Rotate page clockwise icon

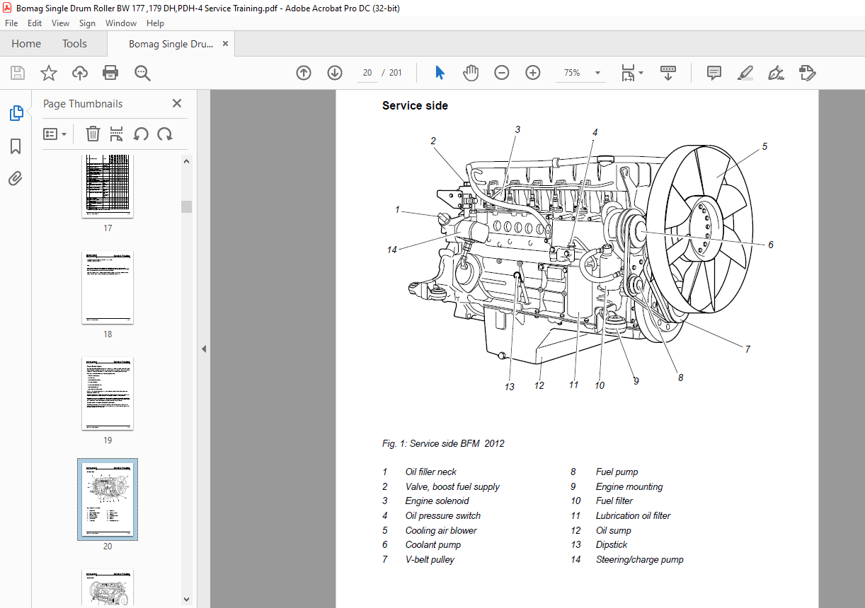[x=165, y=134]
